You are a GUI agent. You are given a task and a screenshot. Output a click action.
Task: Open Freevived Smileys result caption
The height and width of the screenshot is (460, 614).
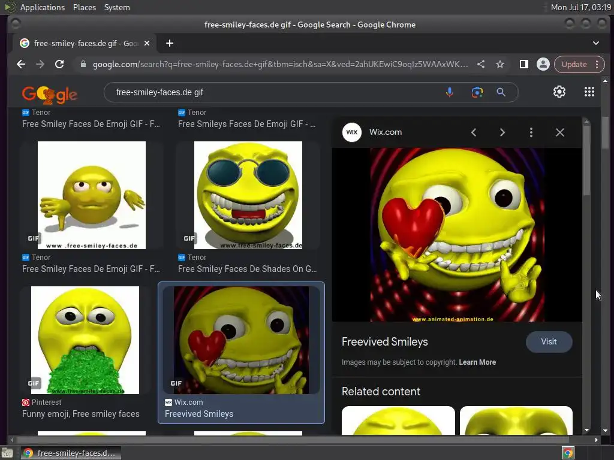click(199, 414)
